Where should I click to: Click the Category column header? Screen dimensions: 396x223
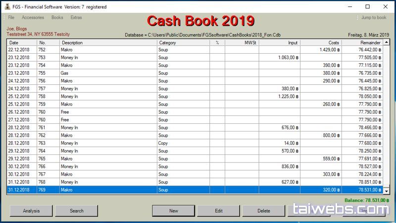183,43
